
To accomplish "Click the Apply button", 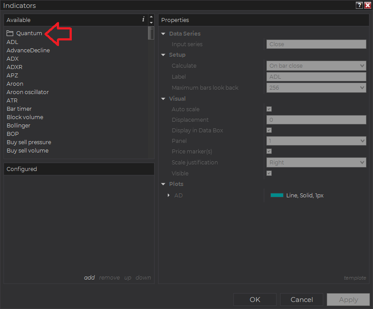I will pos(348,299).
